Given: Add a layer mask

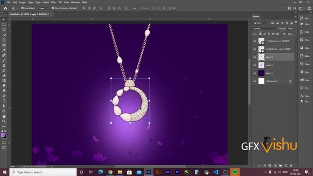Looking at the screenshot, I should point(270,166).
